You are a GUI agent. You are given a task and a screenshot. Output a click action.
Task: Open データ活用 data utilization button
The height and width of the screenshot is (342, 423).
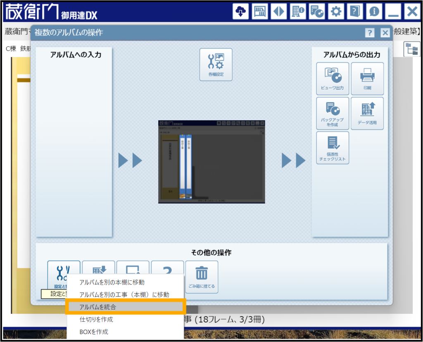click(367, 113)
